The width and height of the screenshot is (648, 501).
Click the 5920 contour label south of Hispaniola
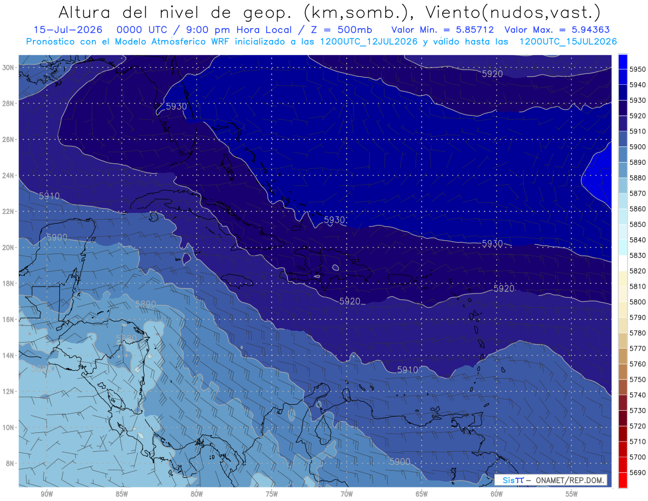click(x=350, y=301)
